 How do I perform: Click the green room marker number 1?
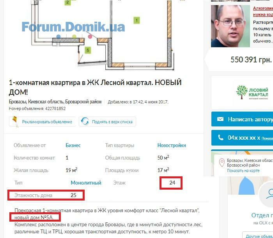136,20
